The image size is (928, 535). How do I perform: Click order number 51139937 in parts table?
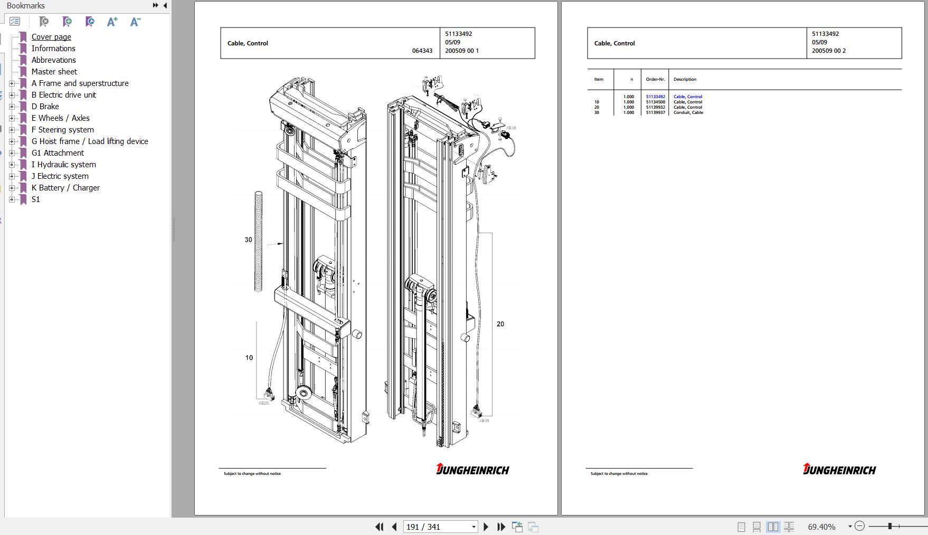(655, 112)
